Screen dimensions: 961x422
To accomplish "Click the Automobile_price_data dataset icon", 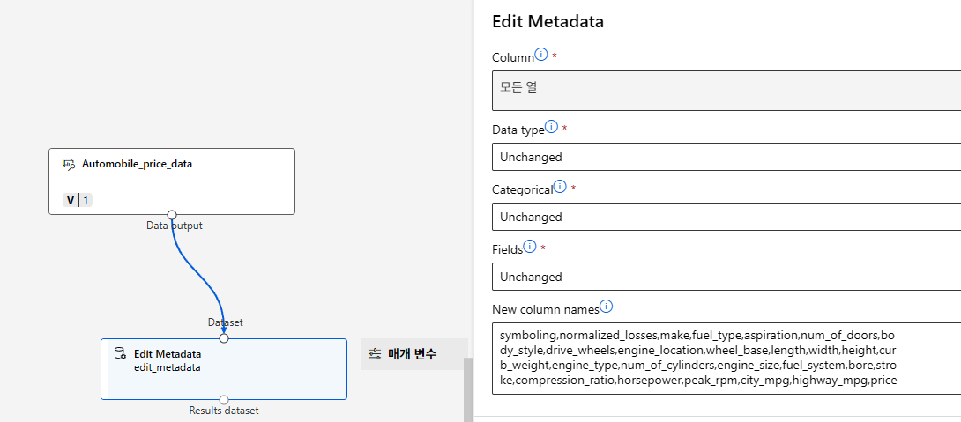I will click(68, 164).
